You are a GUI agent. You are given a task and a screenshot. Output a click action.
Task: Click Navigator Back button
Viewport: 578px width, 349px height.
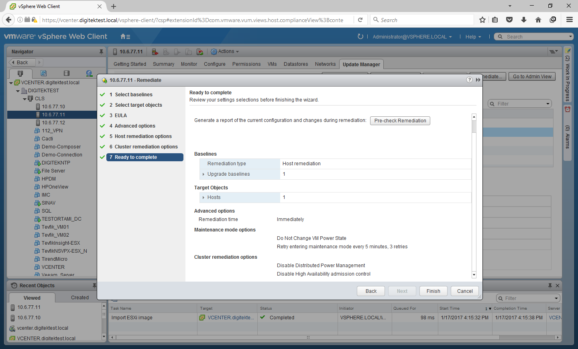pos(22,63)
